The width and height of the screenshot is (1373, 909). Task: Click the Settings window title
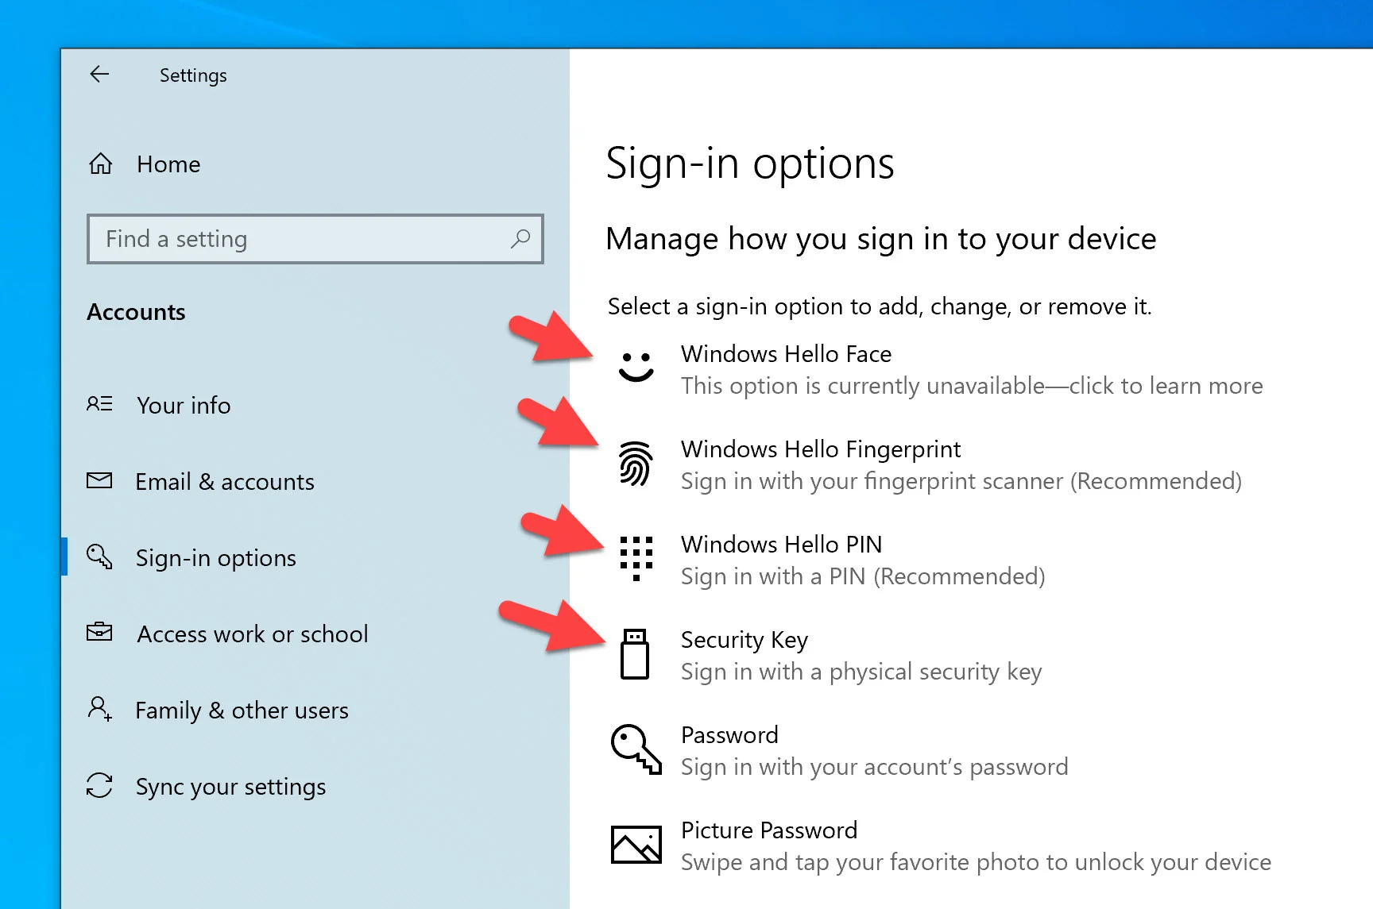click(x=193, y=75)
